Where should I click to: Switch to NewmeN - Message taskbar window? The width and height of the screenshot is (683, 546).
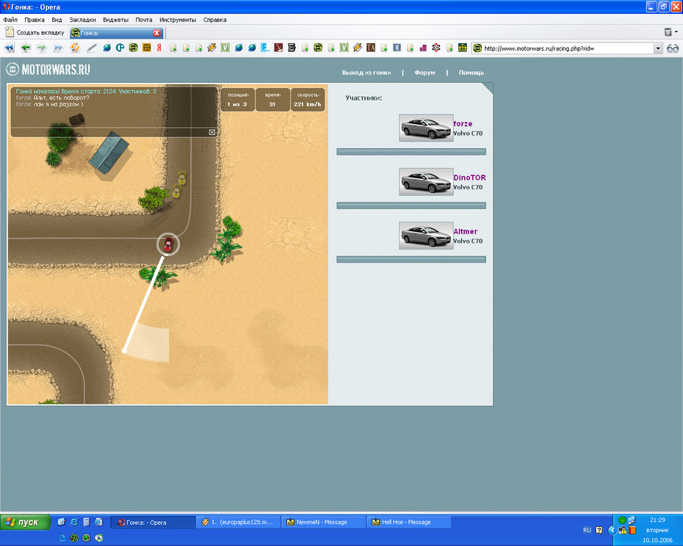322,522
